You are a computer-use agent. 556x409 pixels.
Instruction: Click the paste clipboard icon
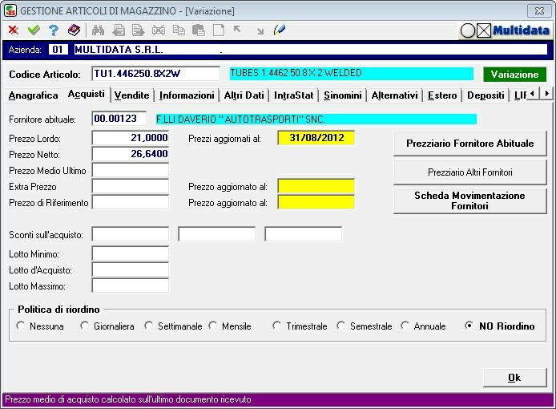pyautogui.click(x=199, y=30)
